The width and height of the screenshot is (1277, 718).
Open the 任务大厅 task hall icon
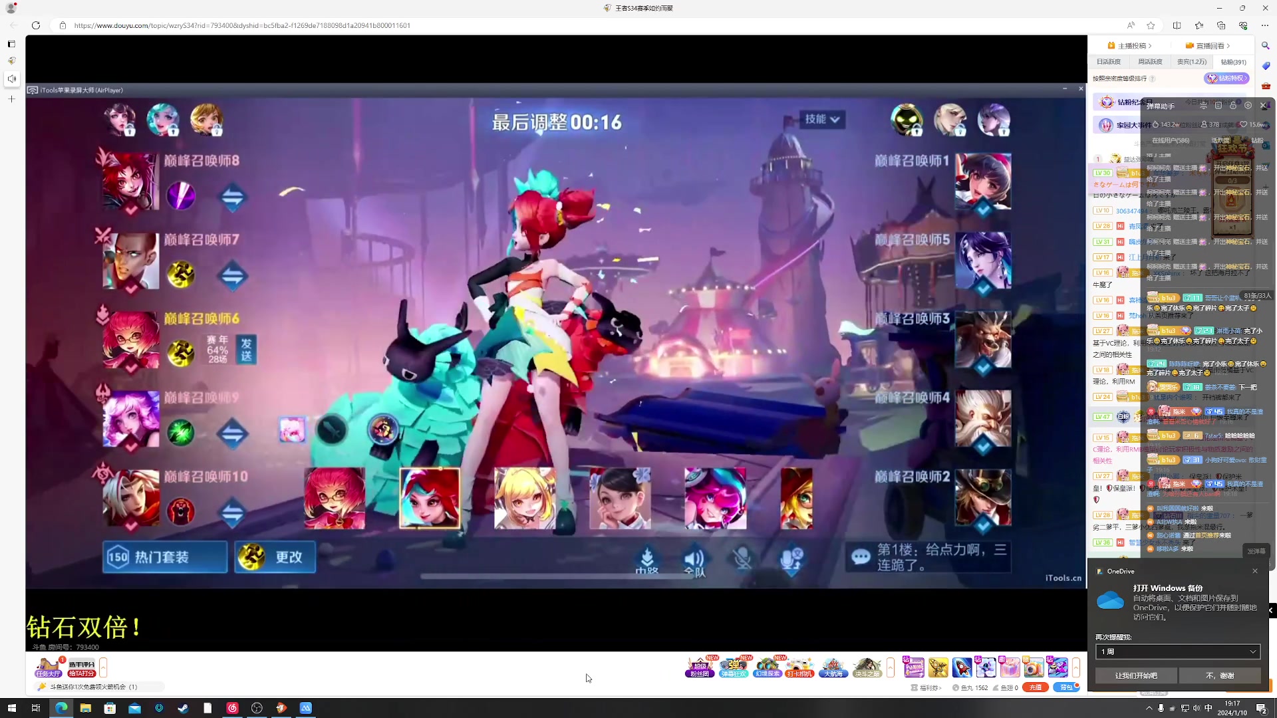[49, 667]
